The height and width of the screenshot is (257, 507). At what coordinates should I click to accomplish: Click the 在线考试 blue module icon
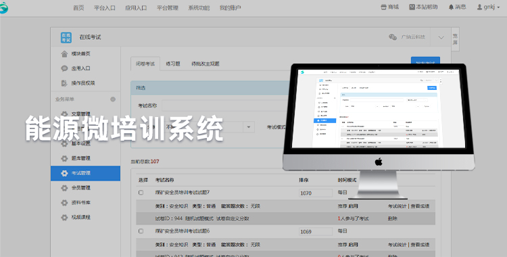coord(66,38)
